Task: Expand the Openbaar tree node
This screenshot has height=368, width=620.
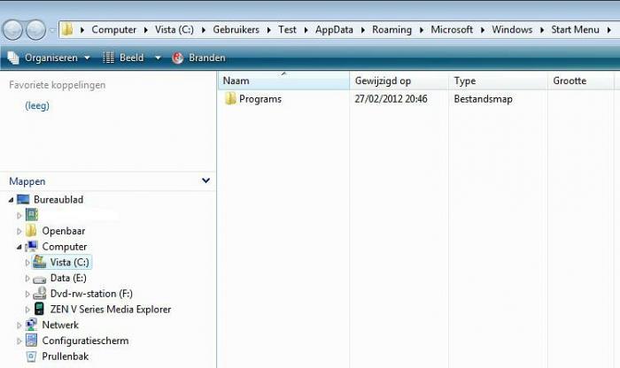Action: [19, 232]
